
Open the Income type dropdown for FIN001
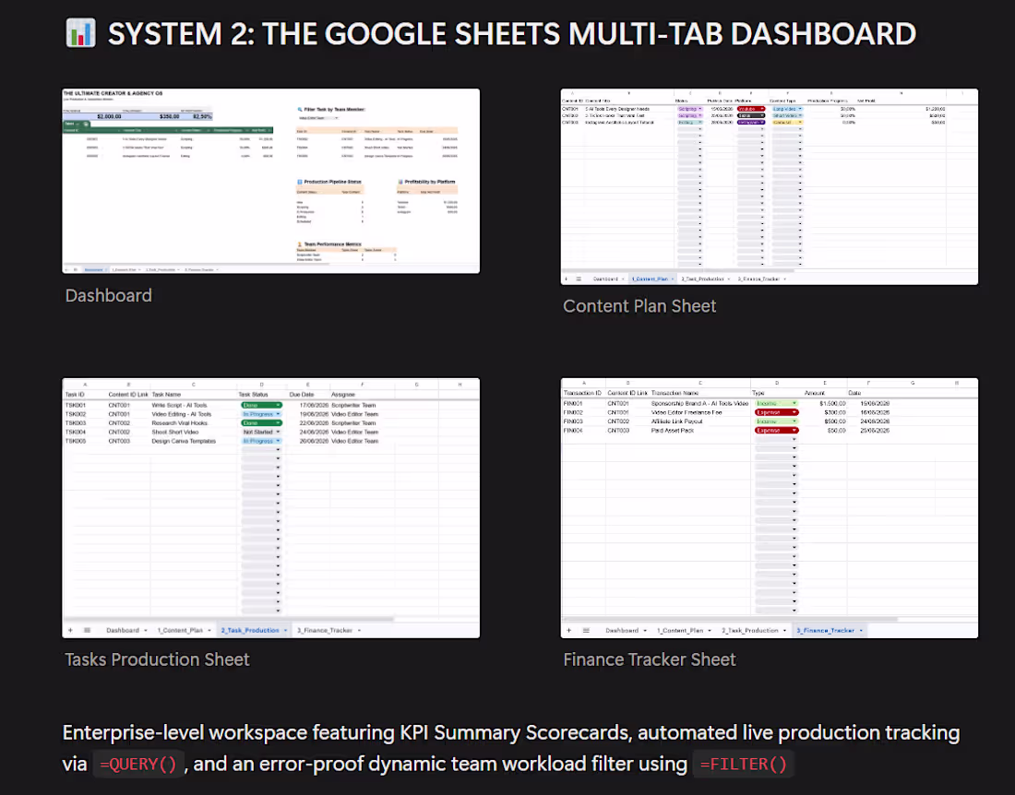[x=777, y=403]
